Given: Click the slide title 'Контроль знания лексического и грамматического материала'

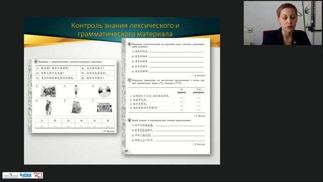Looking at the screenshot, I should coord(125,29).
